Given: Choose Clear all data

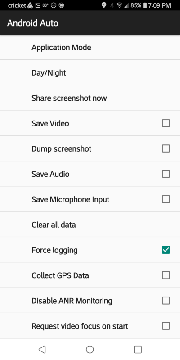Looking at the screenshot, I should pos(90,225).
